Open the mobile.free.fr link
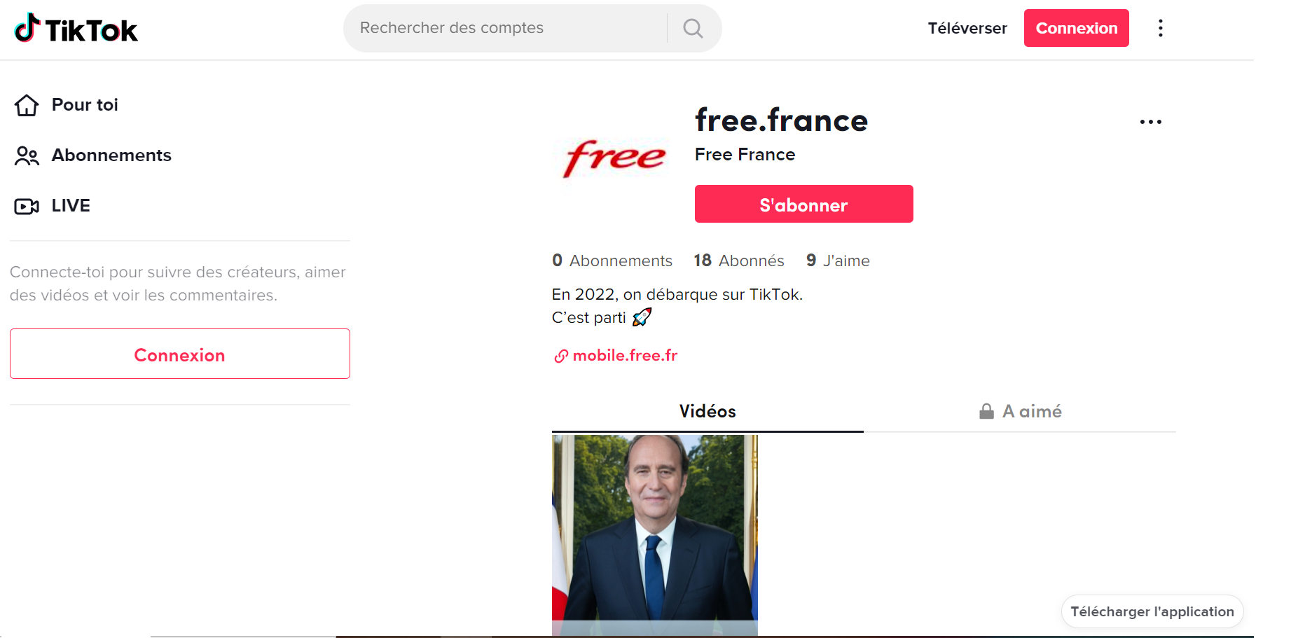 click(x=625, y=356)
